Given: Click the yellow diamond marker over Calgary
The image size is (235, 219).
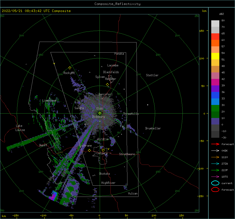Looking at the screenshot, I should pyautogui.click(x=103, y=150).
